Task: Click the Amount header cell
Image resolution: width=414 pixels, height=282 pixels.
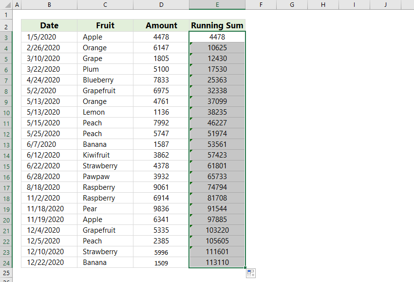Action: pyautogui.click(x=161, y=25)
